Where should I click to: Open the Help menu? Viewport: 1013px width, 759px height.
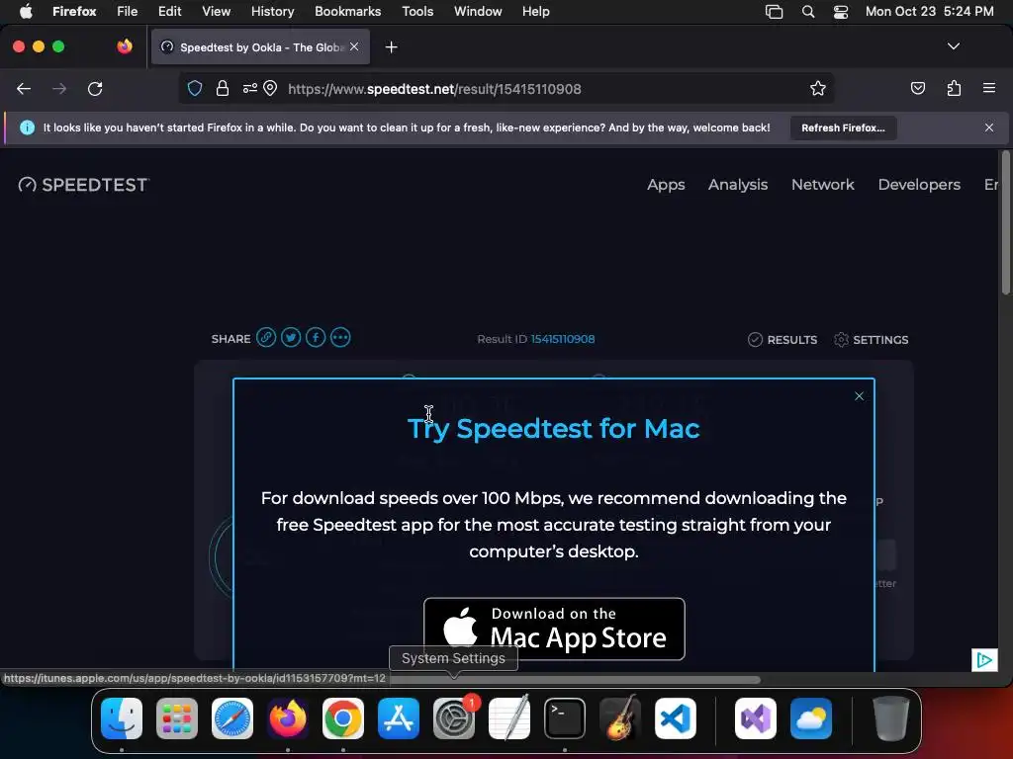click(x=535, y=11)
